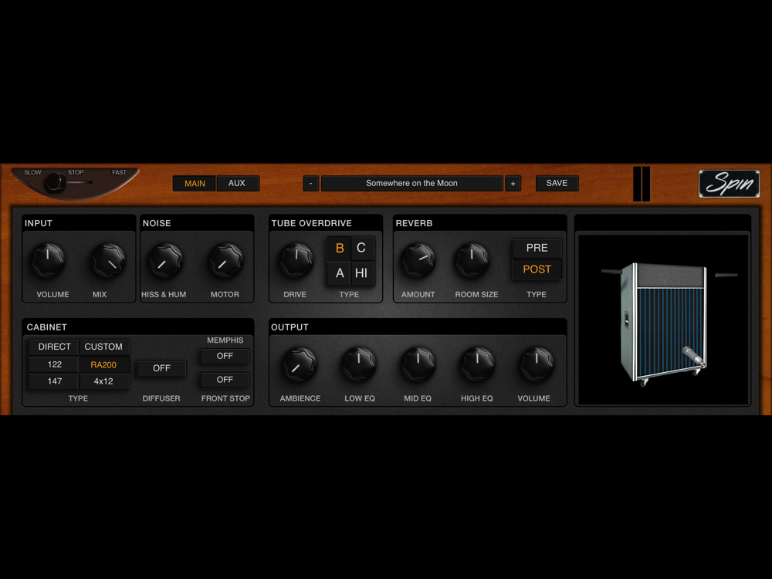Click the STOP speed label

[x=76, y=173]
